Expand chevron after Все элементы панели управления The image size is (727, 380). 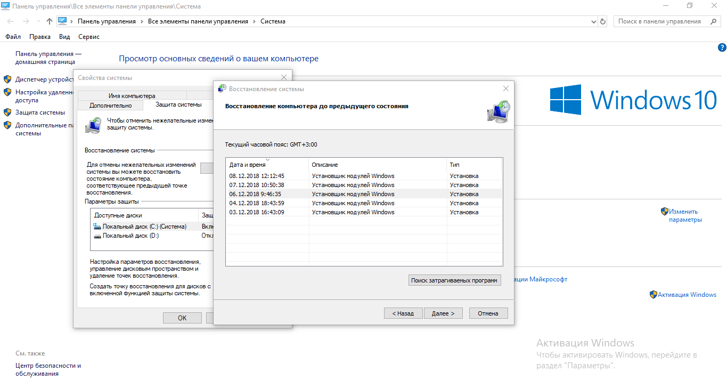[x=254, y=22]
